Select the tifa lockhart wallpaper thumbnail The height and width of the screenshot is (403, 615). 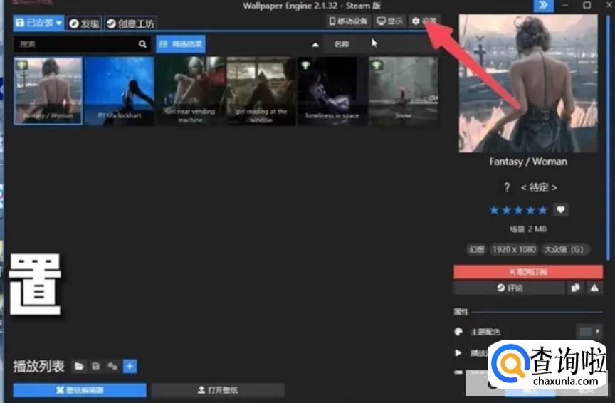coord(120,90)
